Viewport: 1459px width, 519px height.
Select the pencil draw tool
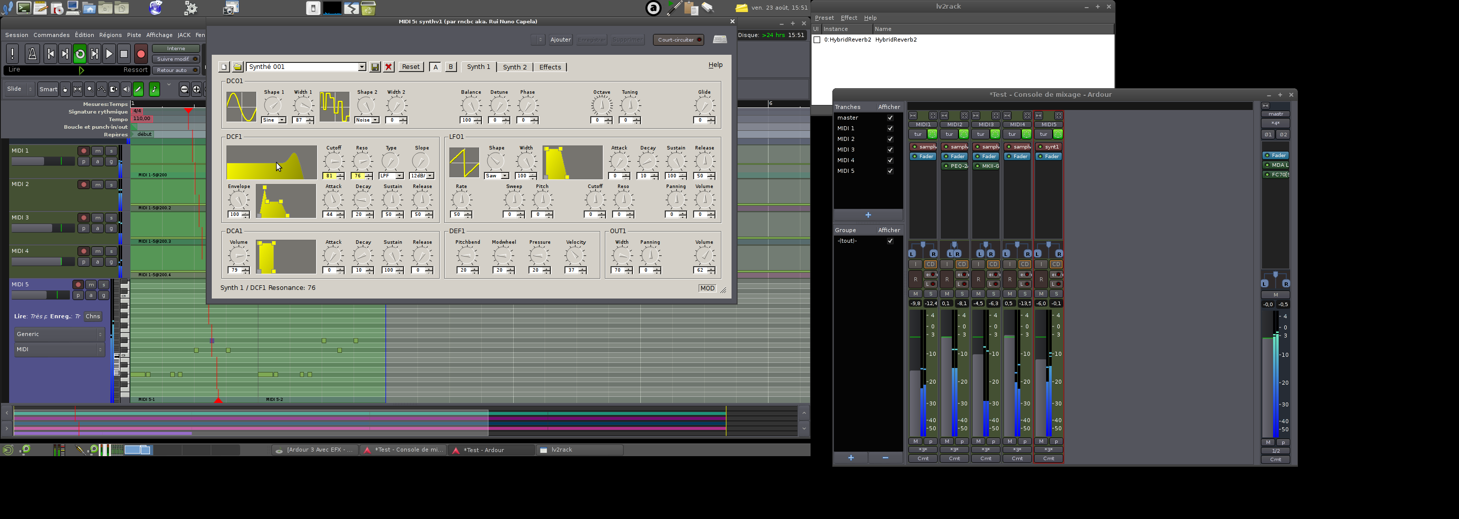pos(138,90)
